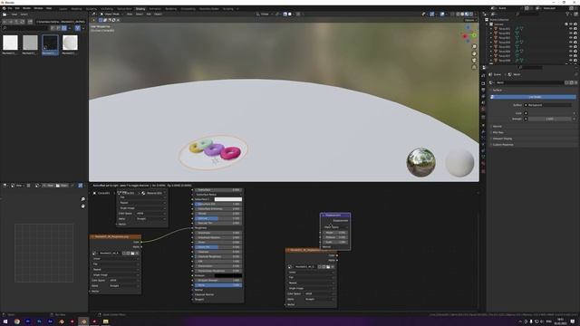Adjust the Alpha slider on Principled BSDF node
This screenshot has height=326, width=580.
[218, 285]
